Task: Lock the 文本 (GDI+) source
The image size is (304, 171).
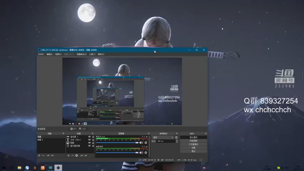Action: pos(93,139)
